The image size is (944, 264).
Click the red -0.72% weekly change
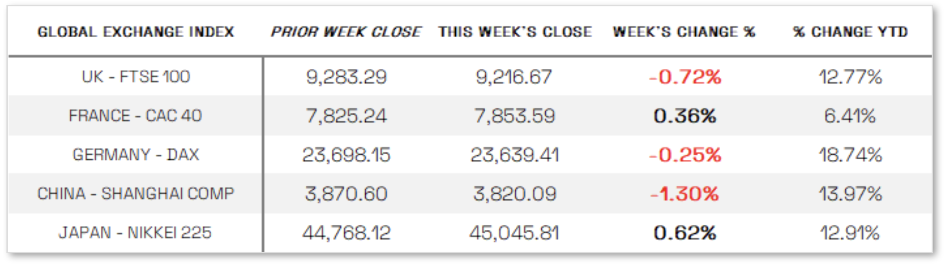point(685,77)
